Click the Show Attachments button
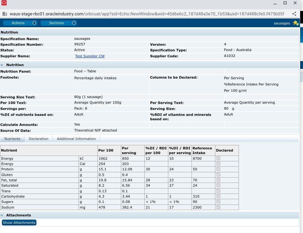 pos(19,223)
